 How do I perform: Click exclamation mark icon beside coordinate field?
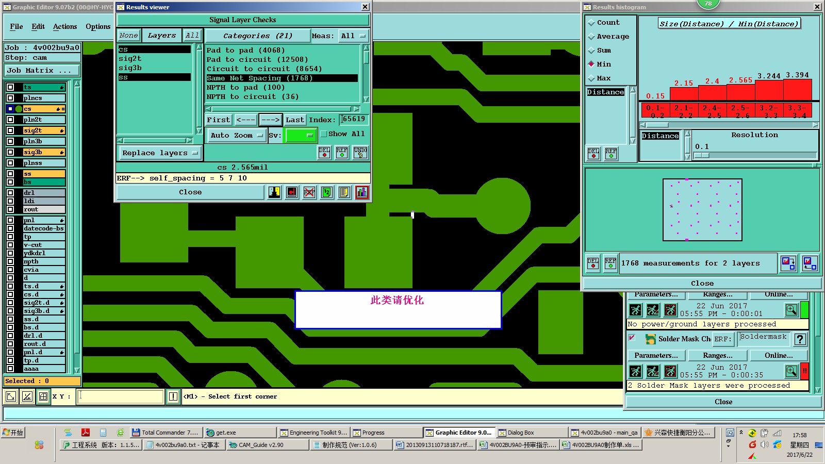(173, 396)
